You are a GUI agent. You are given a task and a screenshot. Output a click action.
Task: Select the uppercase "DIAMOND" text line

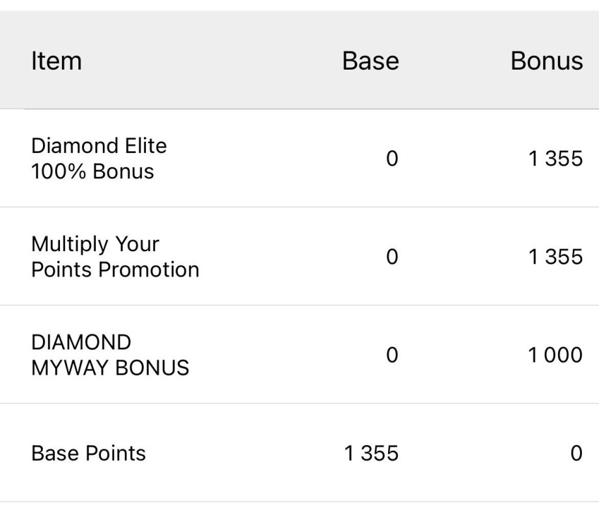(x=81, y=342)
